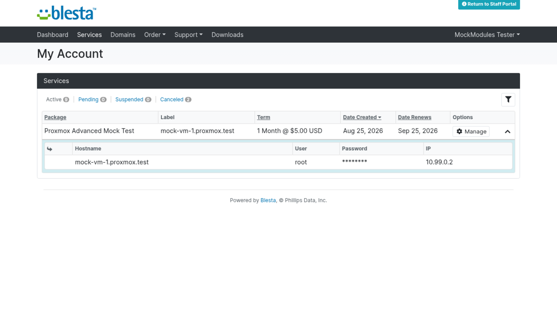Click the IP address 10.99.0.2
The width and height of the screenshot is (557, 313).
[439, 162]
